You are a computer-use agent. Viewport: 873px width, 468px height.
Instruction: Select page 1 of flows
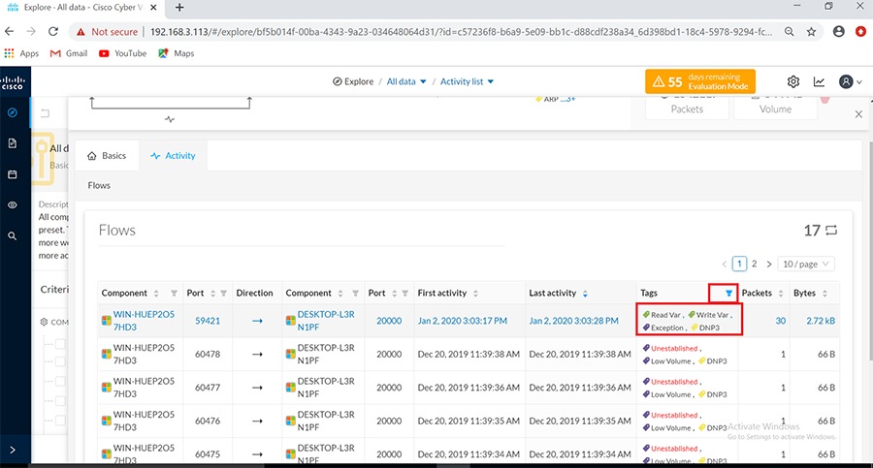tap(739, 264)
